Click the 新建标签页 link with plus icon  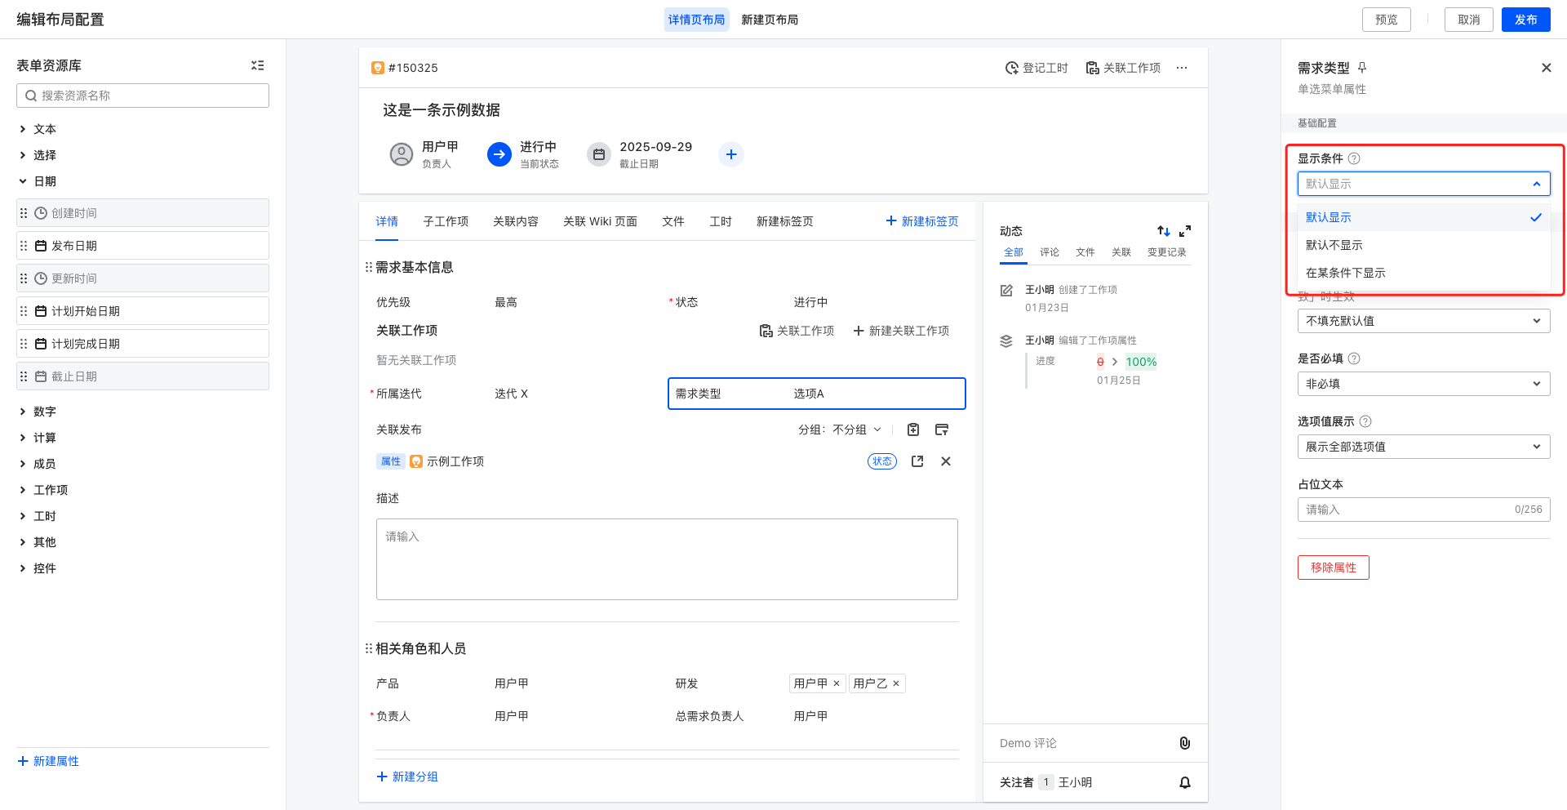(x=922, y=221)
